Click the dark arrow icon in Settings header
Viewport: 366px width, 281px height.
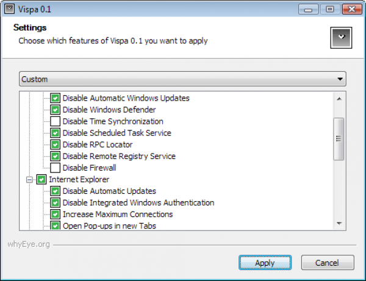coord(341,37)
